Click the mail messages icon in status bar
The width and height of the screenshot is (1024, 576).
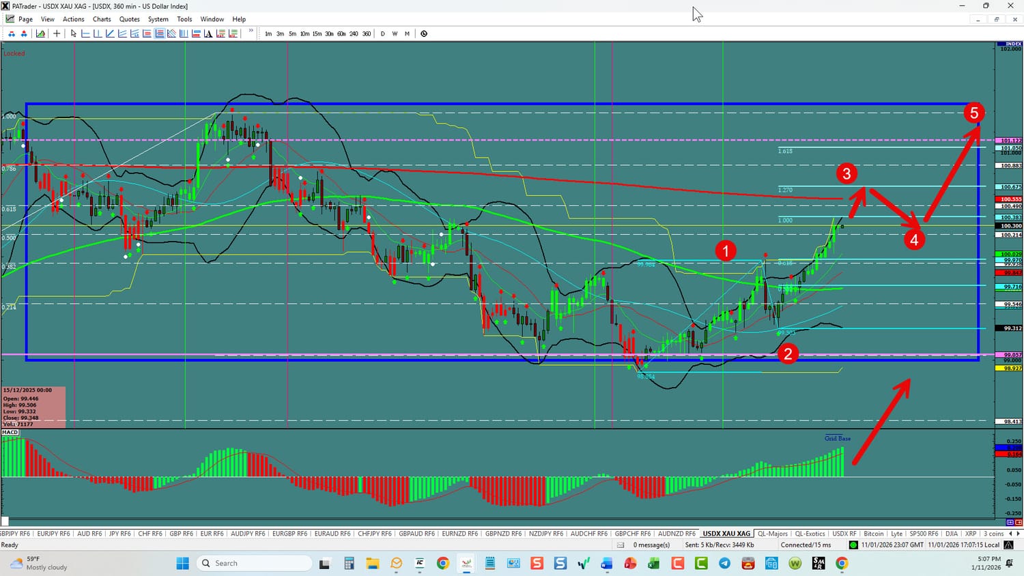(621, 545)
